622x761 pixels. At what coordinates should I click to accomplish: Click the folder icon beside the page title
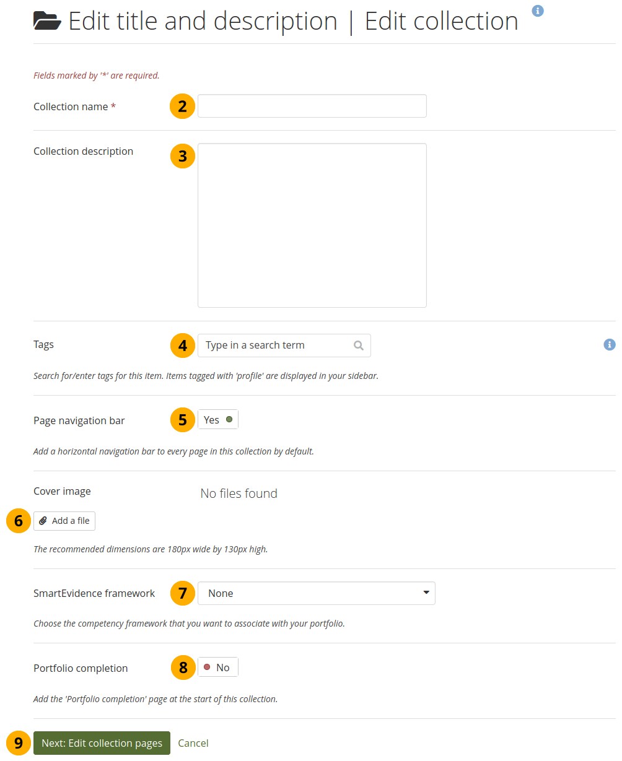[x=47, y=22]
